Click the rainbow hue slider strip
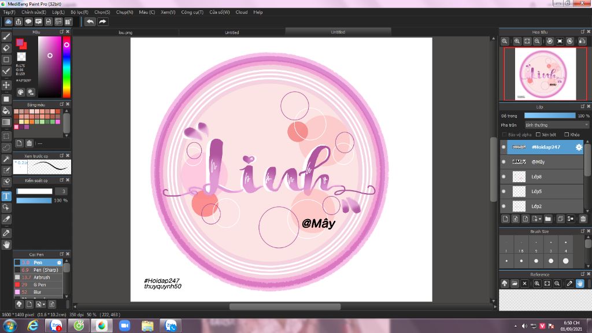The height and width of the screenshot is (333, 592). [66, 67]
